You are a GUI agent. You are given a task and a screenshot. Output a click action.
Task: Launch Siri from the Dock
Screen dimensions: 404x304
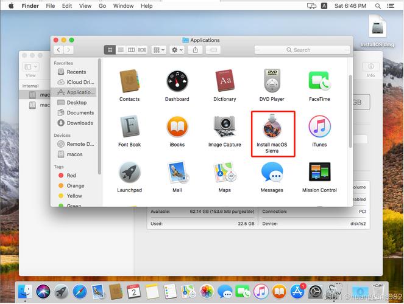coord(43,291)
